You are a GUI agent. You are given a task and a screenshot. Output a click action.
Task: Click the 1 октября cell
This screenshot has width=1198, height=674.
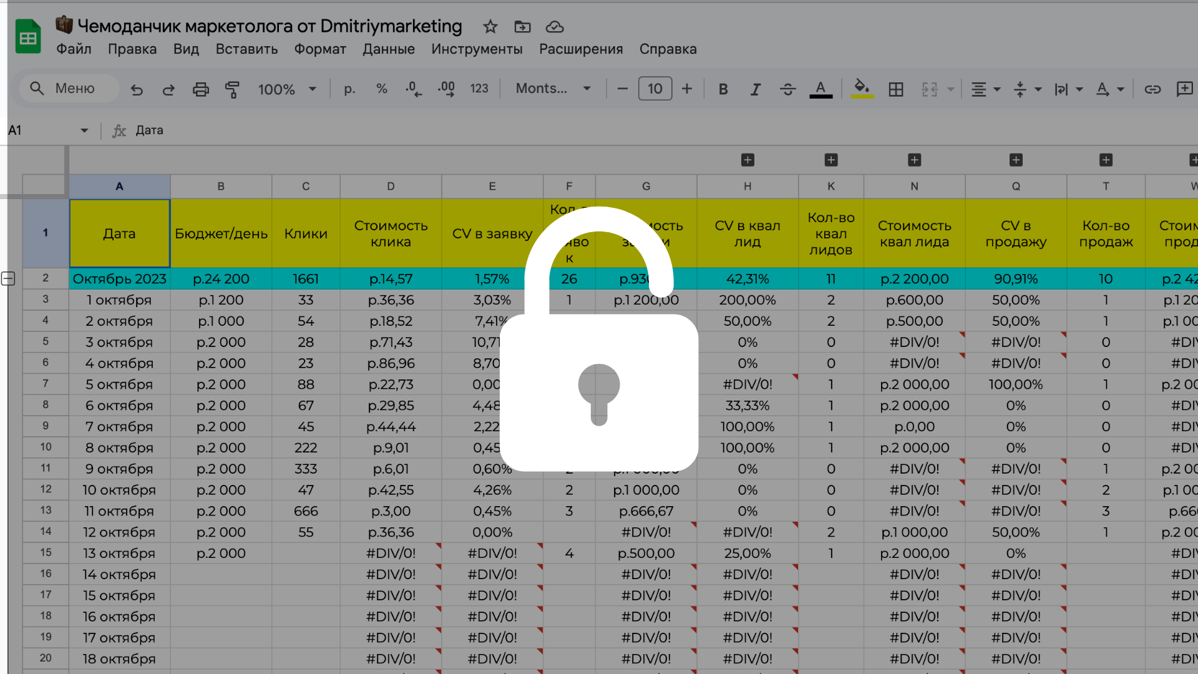point(119,300)
